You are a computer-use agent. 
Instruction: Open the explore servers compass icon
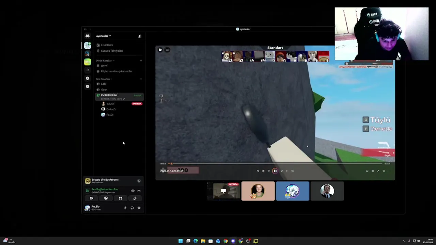click(x=88, y=86)
